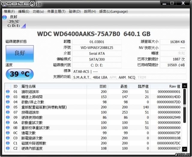Image resolution: width=192 pixels, height=157 pixels.
Task: Open the 功能(u) menu
Action: 38,11
